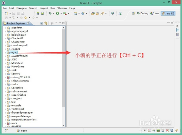The width and height of the screenshot is (182, 135).
Task: Select the PlaneGame project
Action: (x=18, y=67)
